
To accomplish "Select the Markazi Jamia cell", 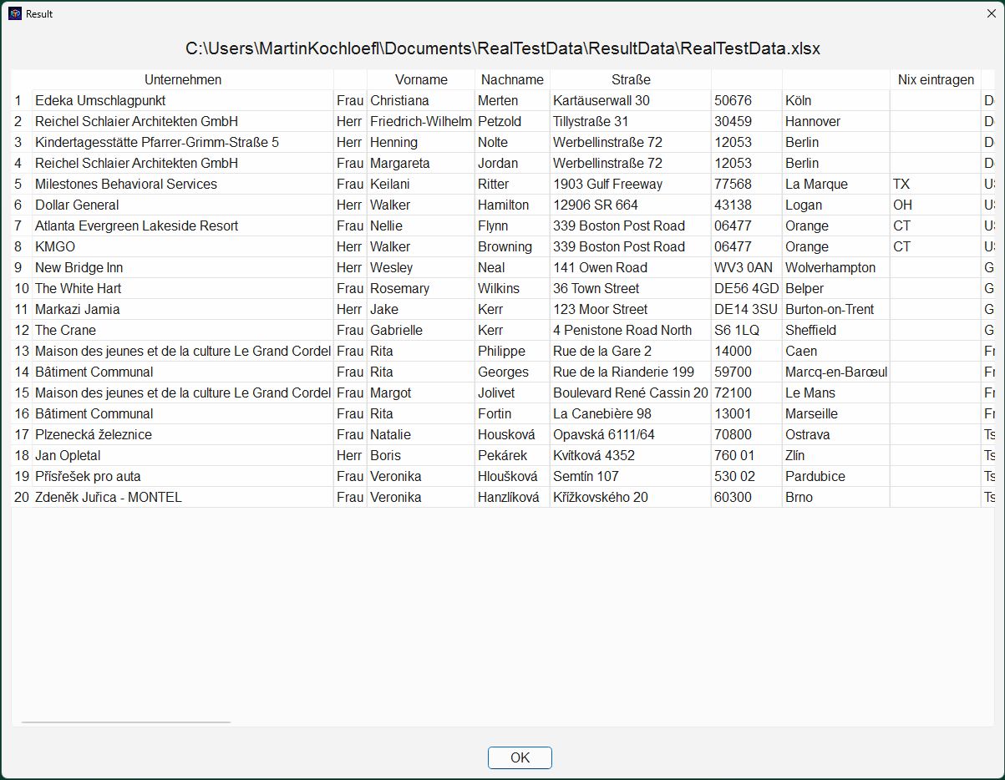I will pos(183,309).
